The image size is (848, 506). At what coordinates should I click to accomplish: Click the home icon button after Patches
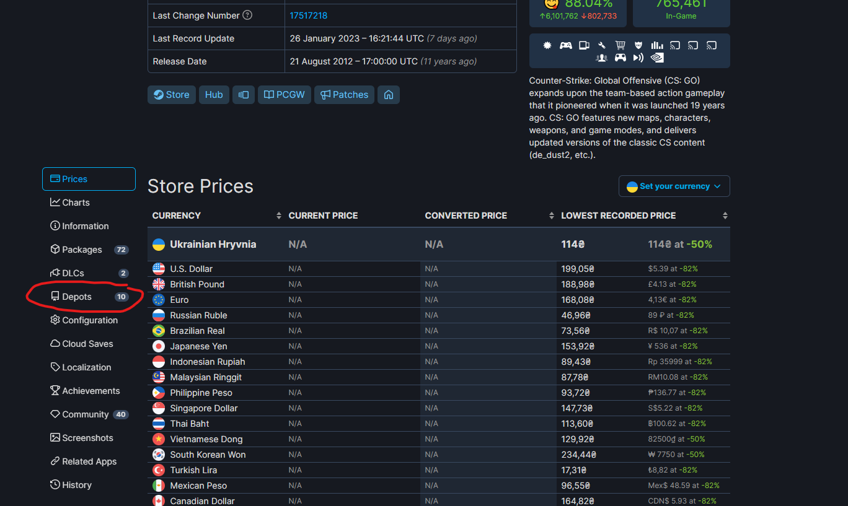tap(389, 95)
